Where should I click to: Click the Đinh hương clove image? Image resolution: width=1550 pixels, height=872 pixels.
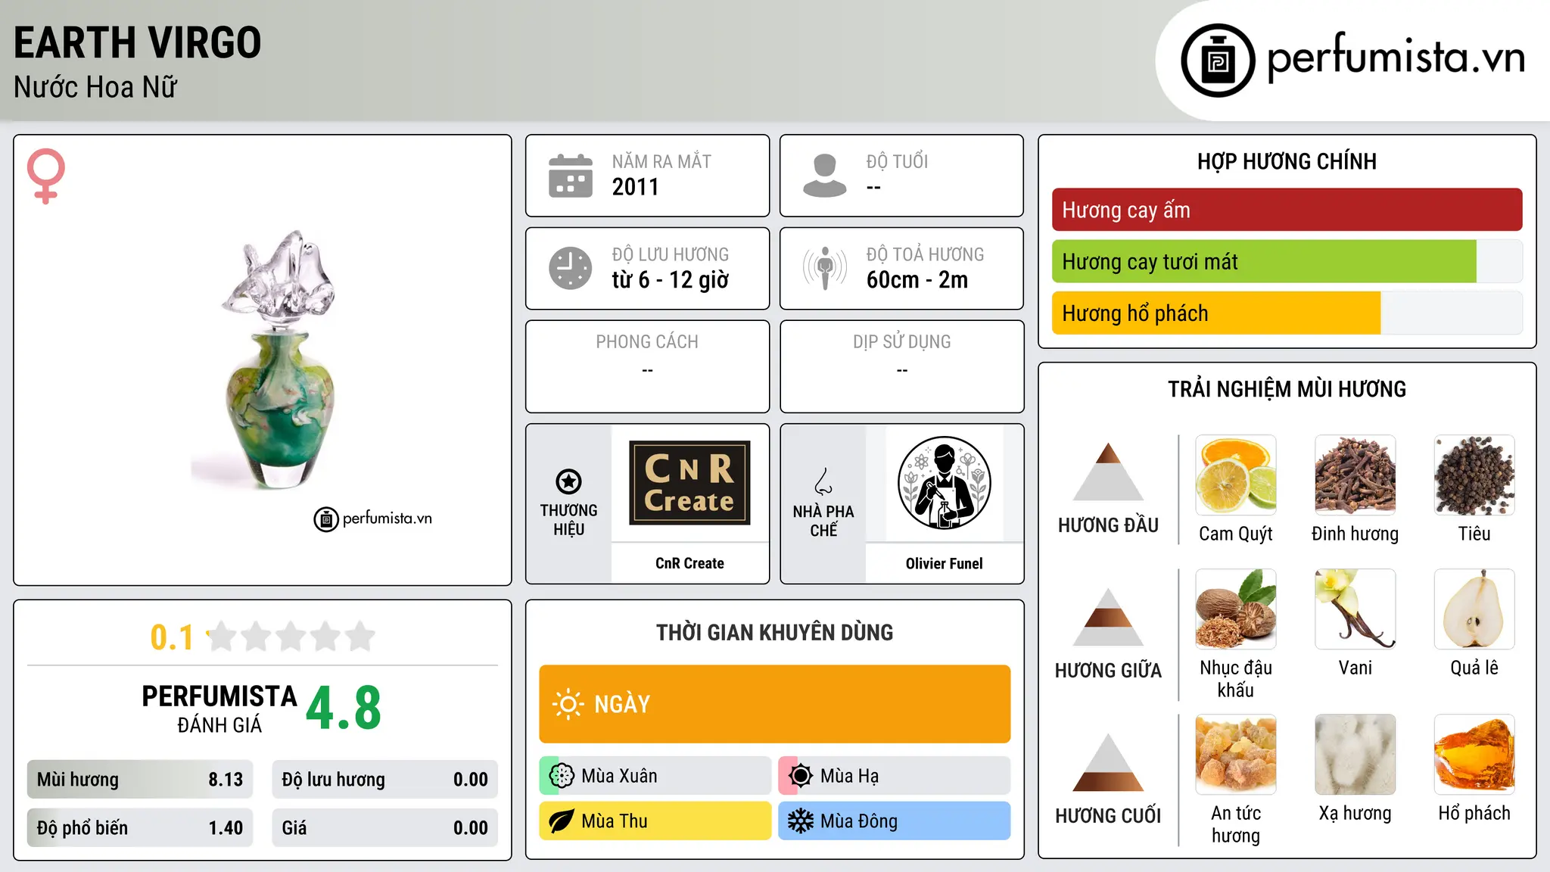coord(1355,475)
